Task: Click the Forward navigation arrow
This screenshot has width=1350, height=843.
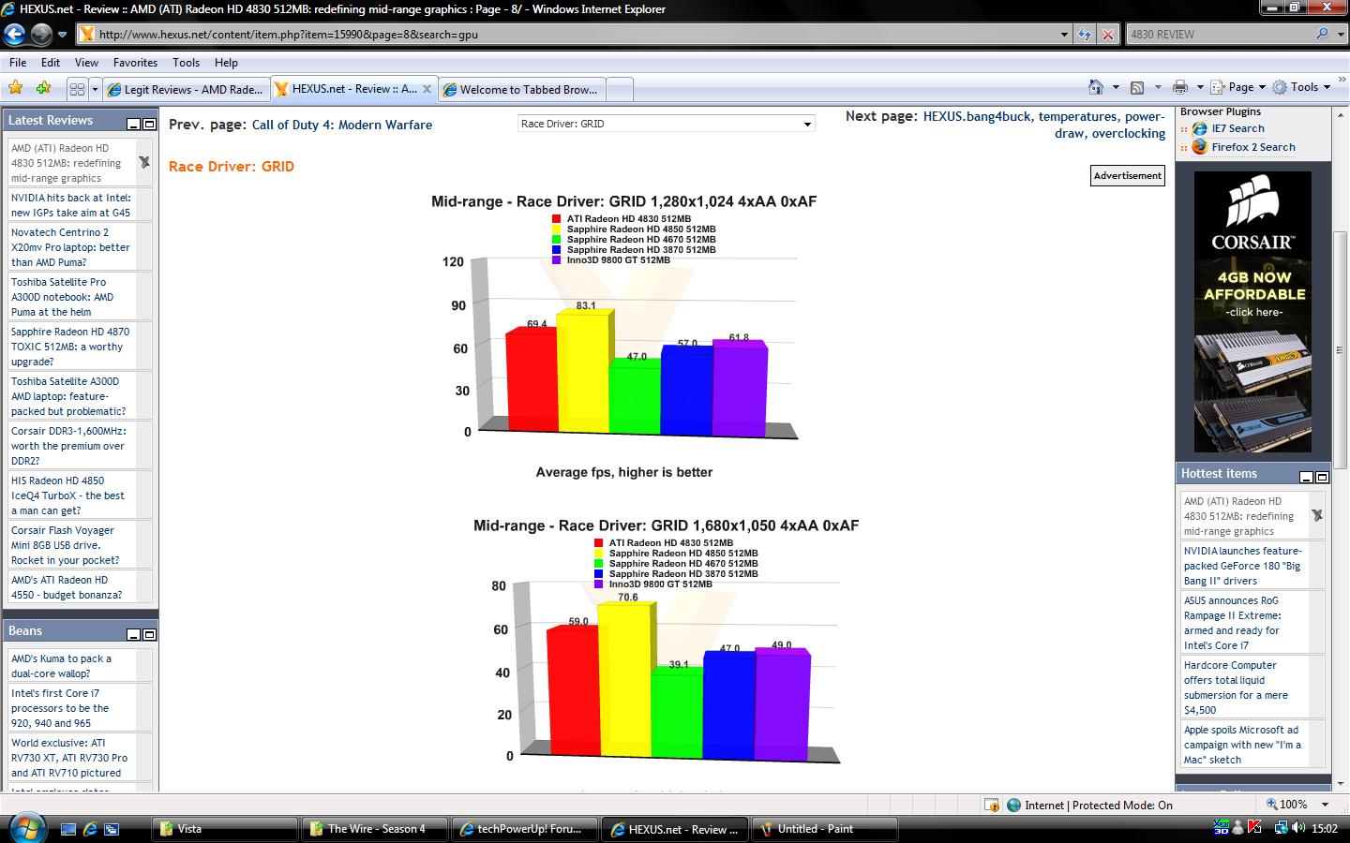Action: [41, 35]
